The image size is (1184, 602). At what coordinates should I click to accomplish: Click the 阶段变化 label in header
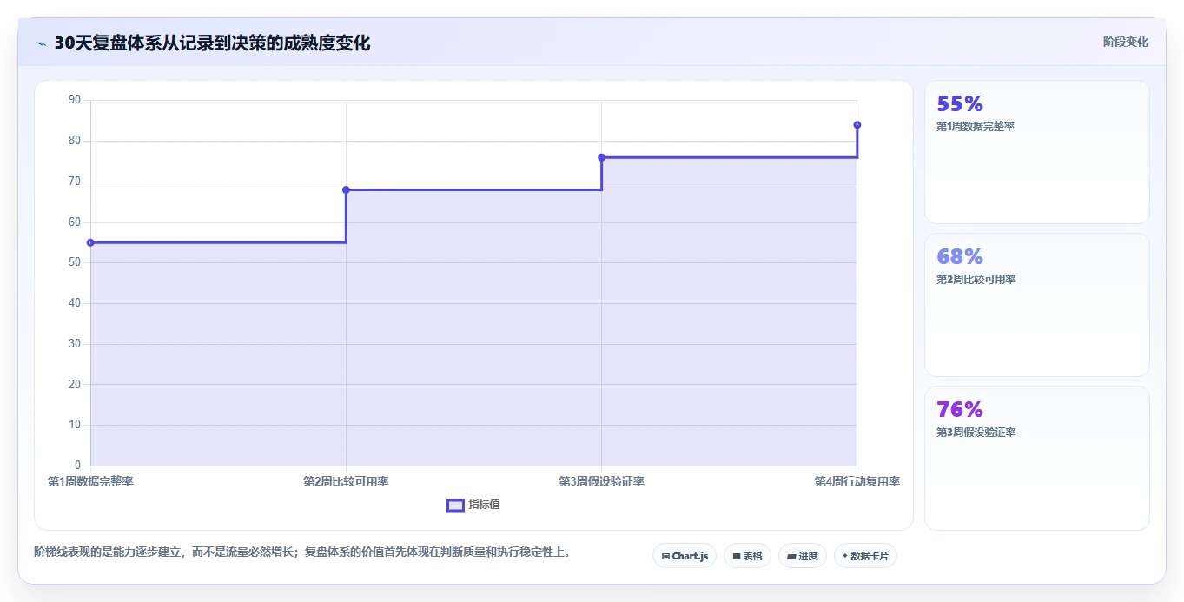click(x=1125, y=42)
